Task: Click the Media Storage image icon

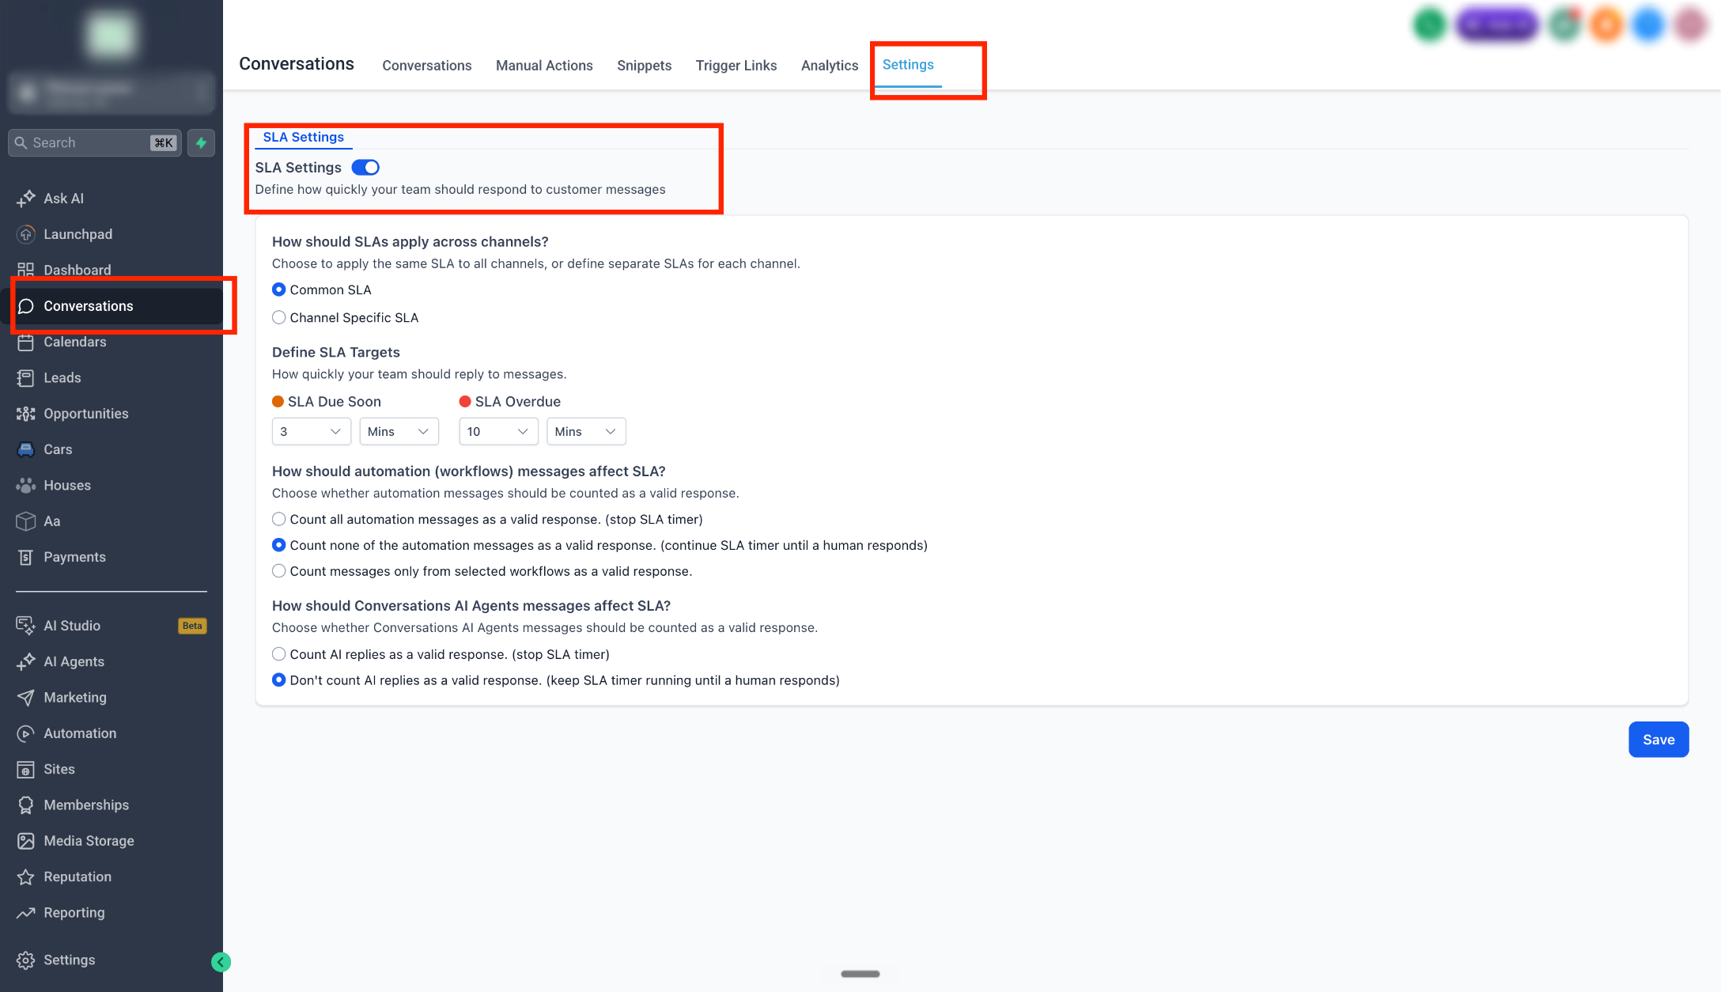Action: tap(25, 841)
